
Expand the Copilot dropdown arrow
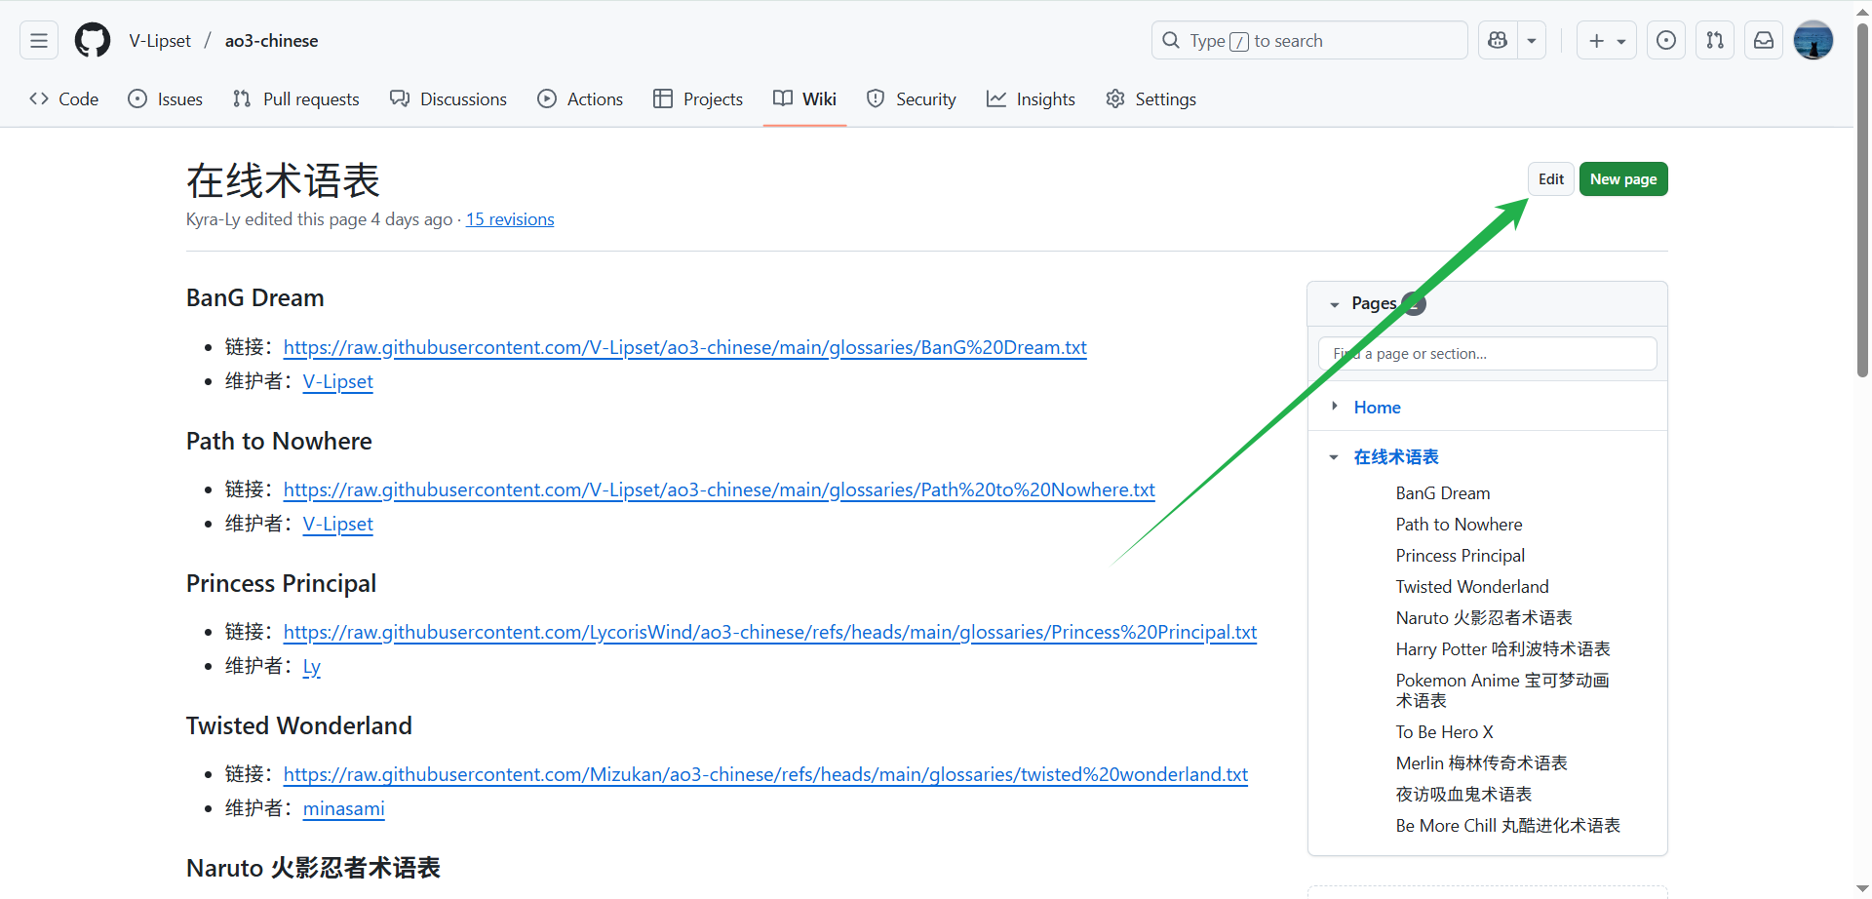1532,41
